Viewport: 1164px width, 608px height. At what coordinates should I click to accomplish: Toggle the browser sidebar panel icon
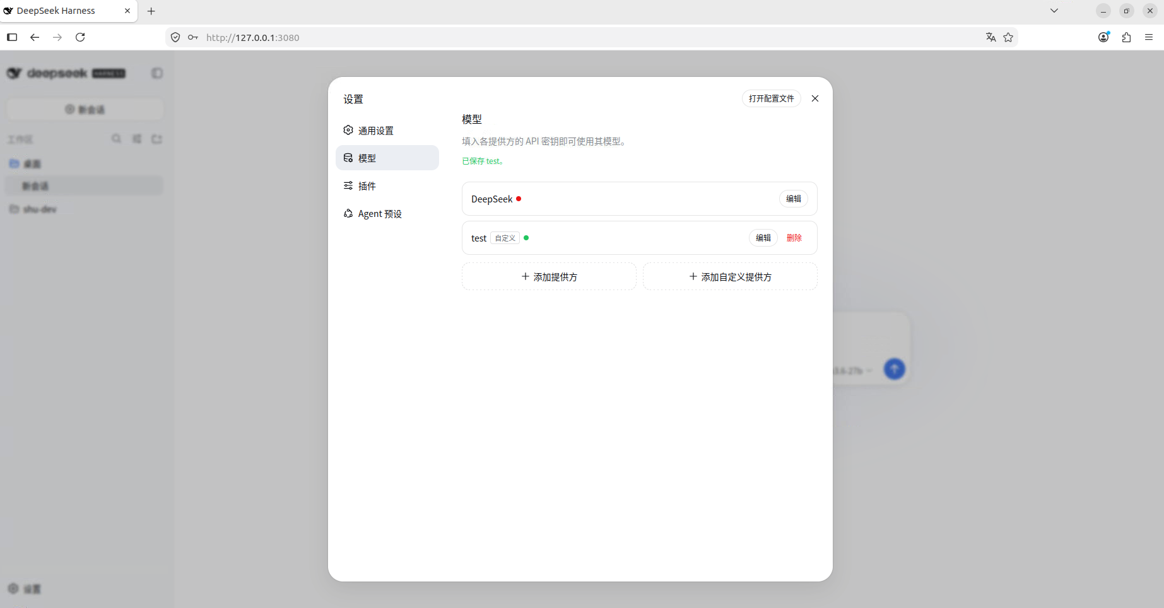[x=12, y=37]
